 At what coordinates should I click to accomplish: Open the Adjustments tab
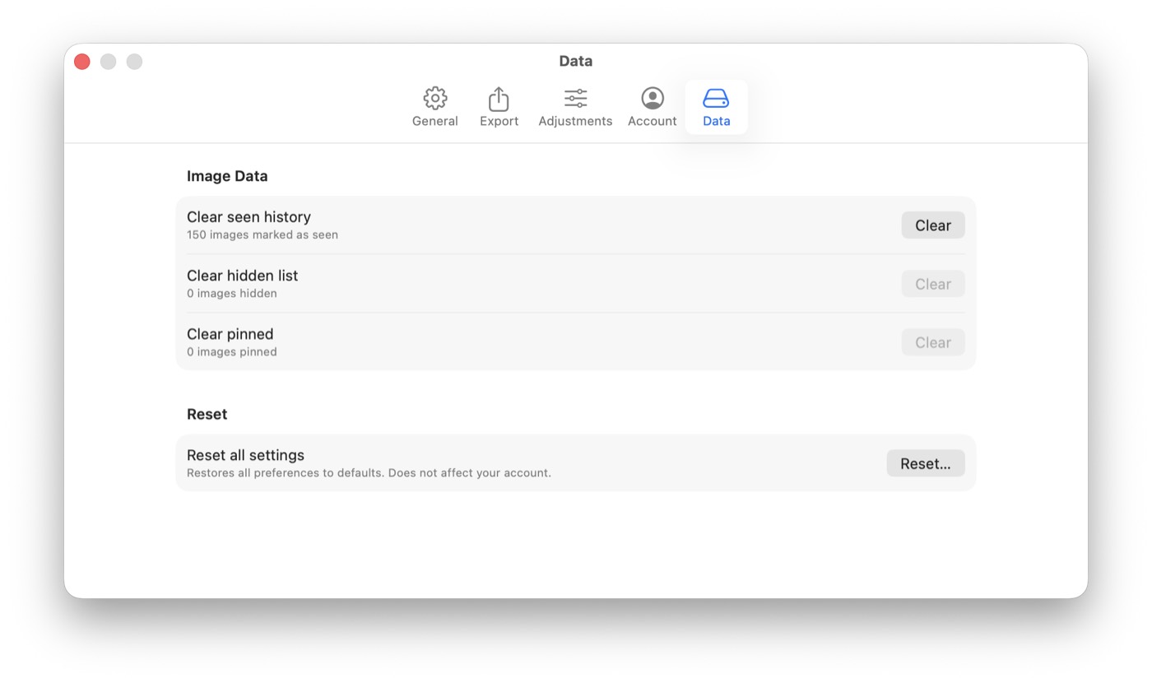point(575,108)
